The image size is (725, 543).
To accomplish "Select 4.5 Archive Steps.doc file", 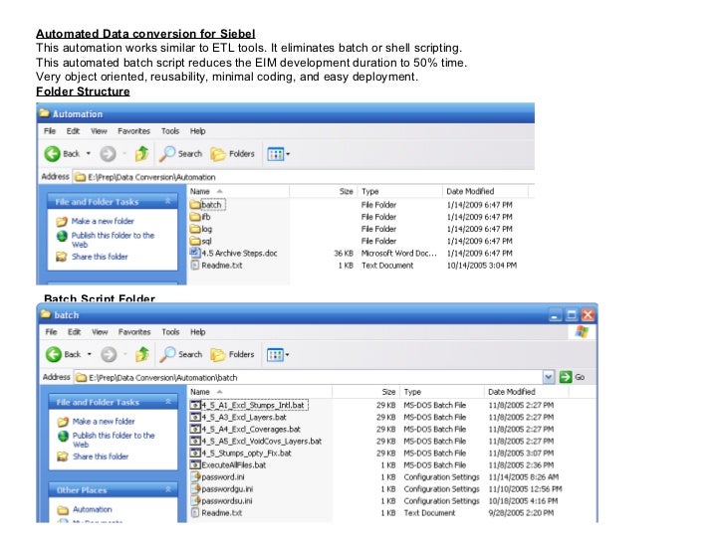I will tap(233, 253).
